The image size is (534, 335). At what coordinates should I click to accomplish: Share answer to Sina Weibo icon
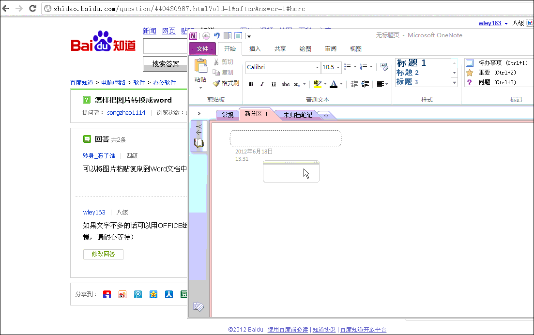coord(122,294)
